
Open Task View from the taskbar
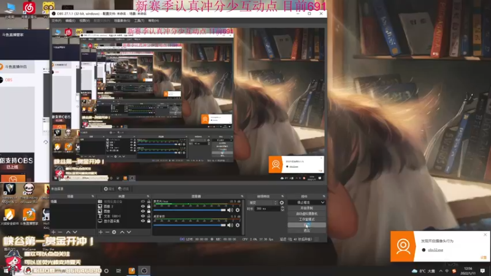click(118, 270)
